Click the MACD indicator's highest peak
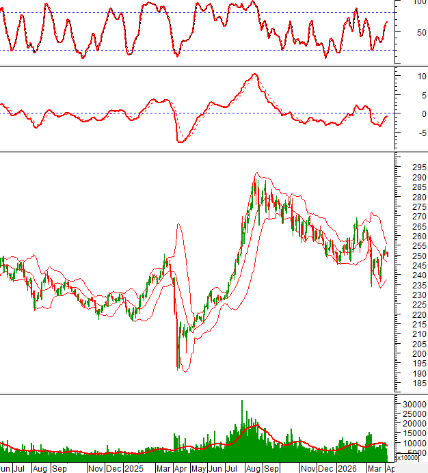Image resolution: width=428 pixels, height=473 pixels. [x=254, y=75]
